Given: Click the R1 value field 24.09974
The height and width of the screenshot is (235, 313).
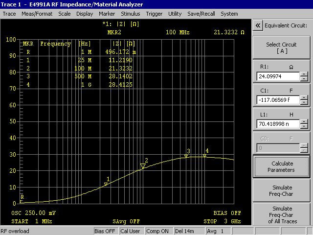Looking at the screenshot, I should [x=278, y=76].
